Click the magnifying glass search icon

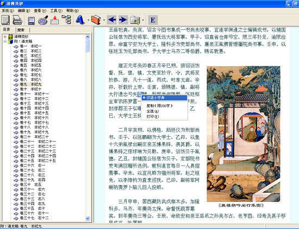(43, 20)
